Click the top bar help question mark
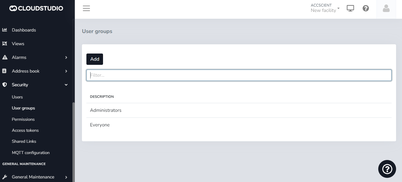 tap(366, 8)
